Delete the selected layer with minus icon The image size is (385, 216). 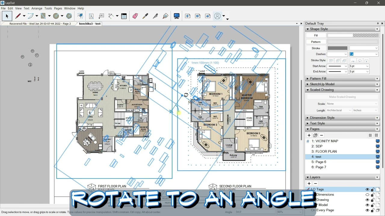click(315, 183)
